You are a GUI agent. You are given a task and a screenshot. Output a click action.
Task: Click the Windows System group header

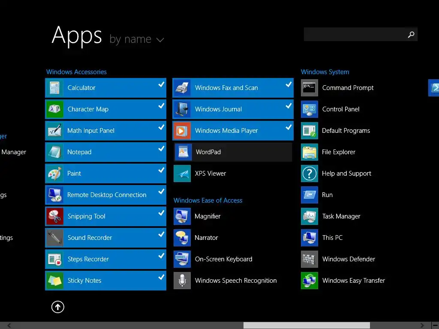click(325, 72)
